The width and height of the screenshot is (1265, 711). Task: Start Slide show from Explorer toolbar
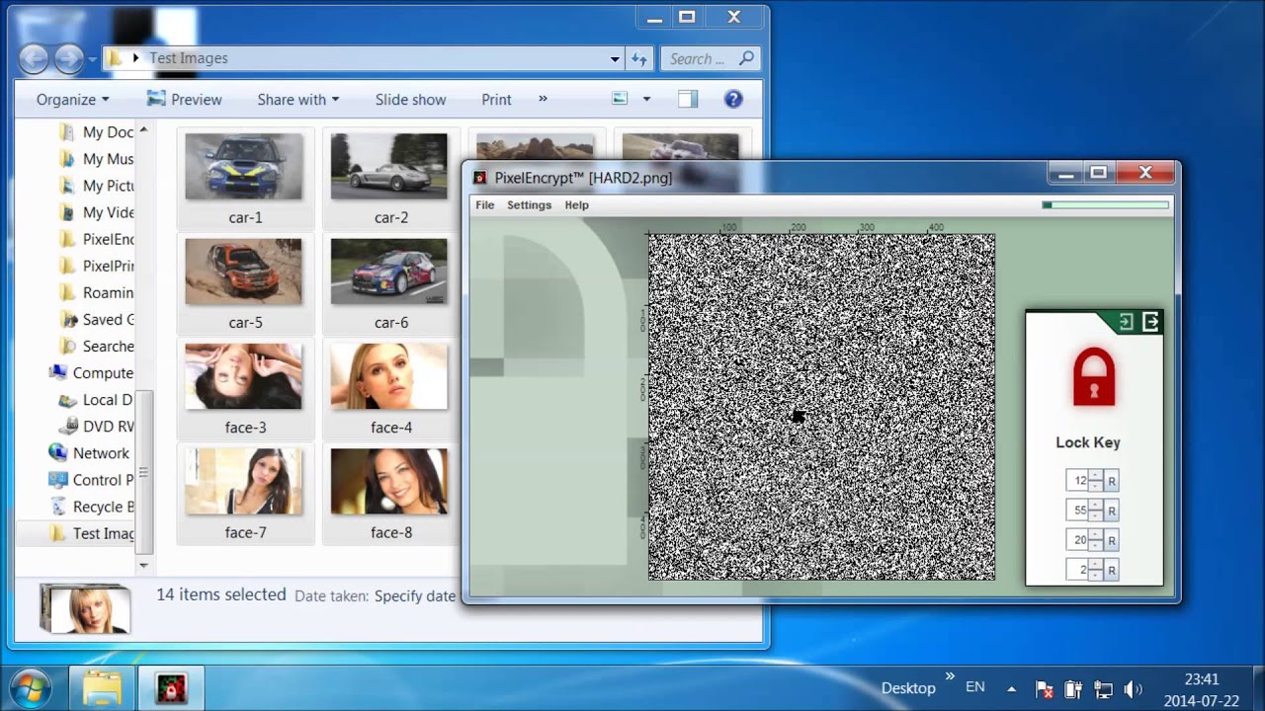[x=410, y=100]
